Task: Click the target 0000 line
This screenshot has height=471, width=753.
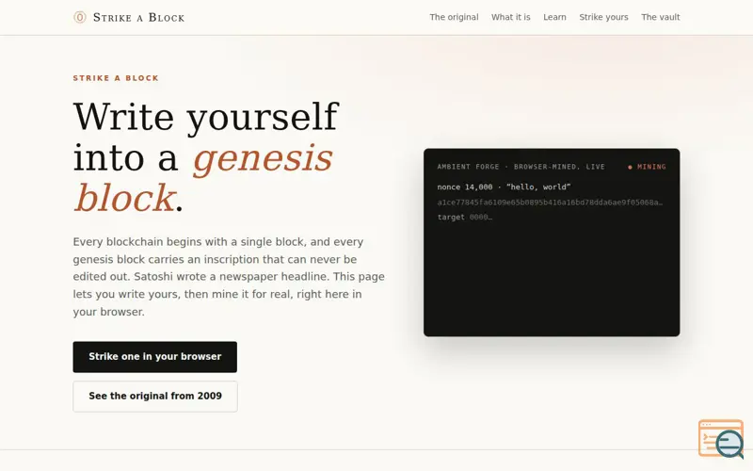Action: click(464, 218)
